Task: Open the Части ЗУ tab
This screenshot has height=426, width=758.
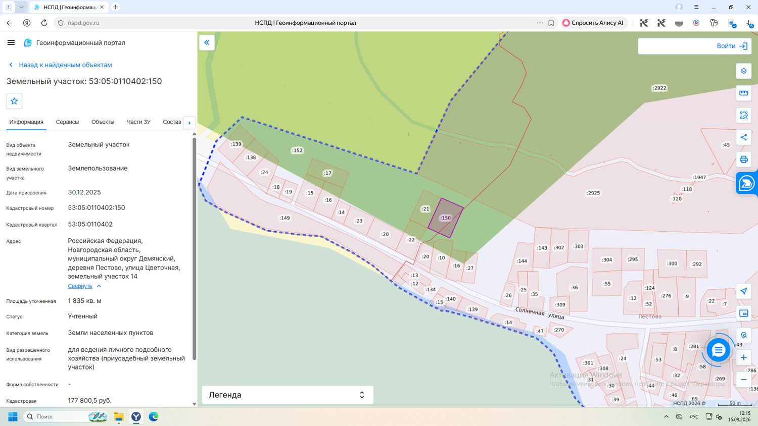Action: coord(138,122)
